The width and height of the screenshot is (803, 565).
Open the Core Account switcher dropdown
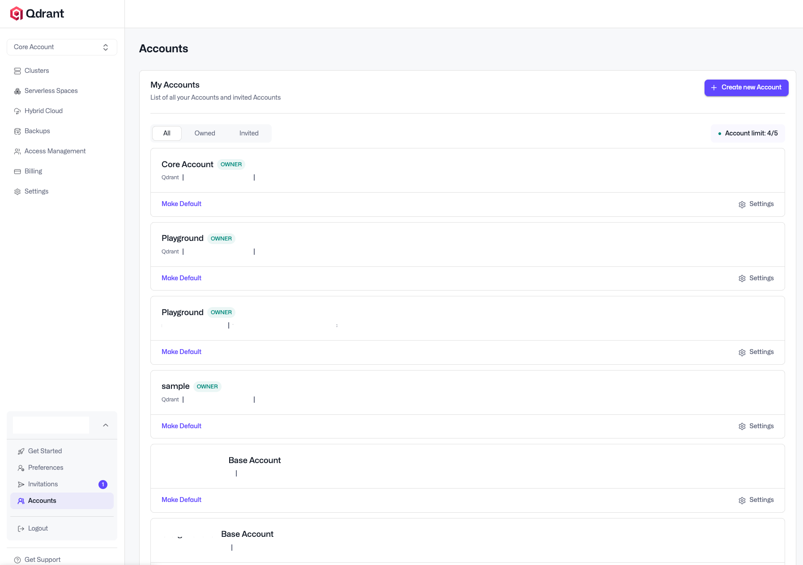tap(62, 47)
